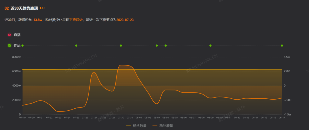Image resolution: width=309 pixels, height=130 pixels.
Task: Click the 08-08 date label
Action: pyautogui.click(x=201, y=118)
